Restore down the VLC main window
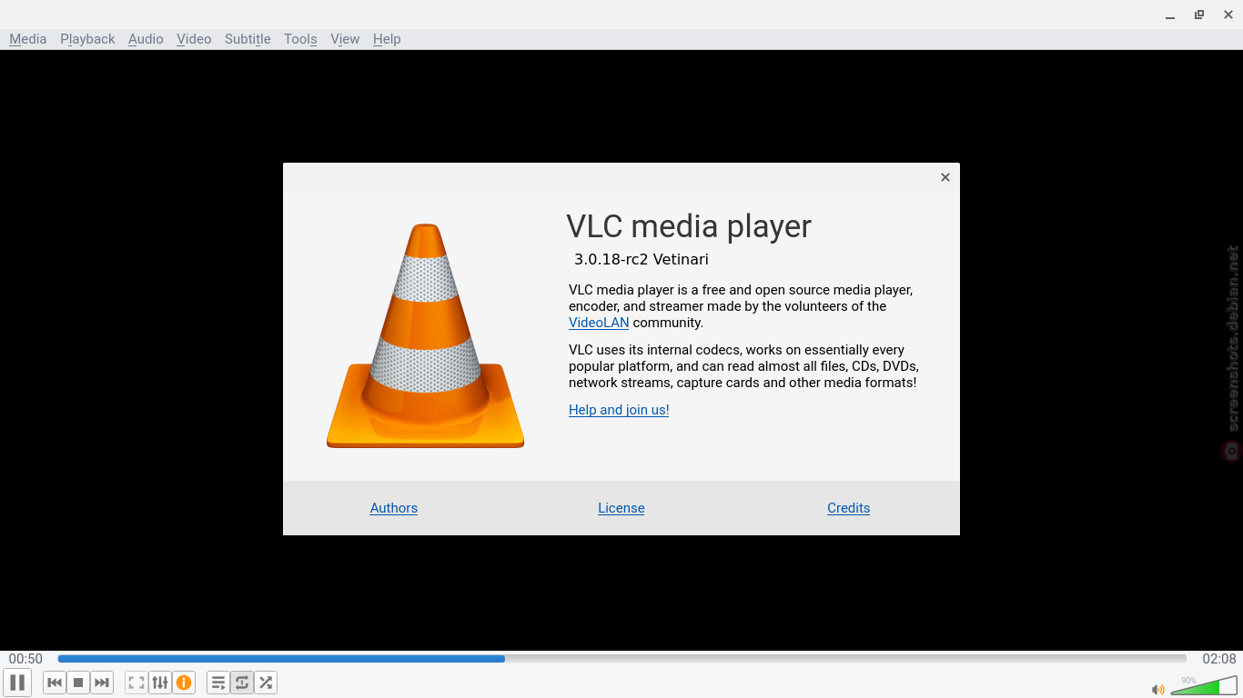This screenshot has width=1243, height=698. click(1199, 15)
